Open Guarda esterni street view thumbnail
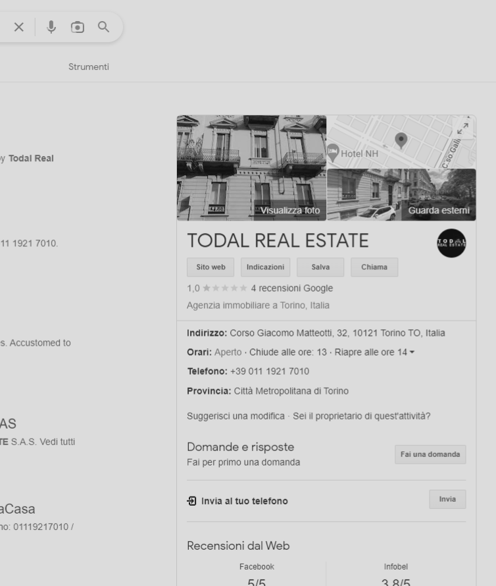Screen dimensions: 496x586 [401, 195]
